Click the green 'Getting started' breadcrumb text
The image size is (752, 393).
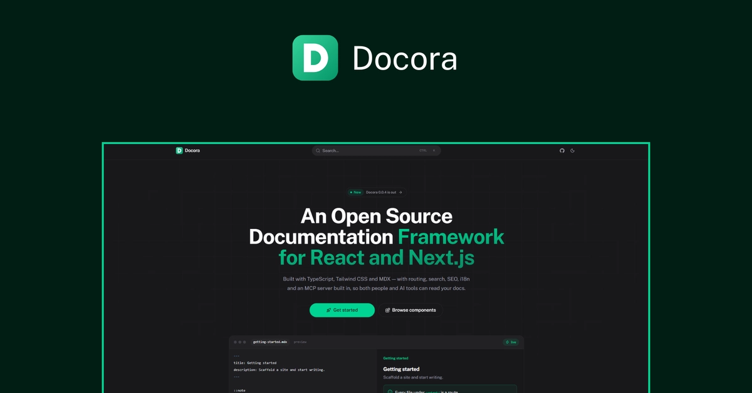click(395, 358)
